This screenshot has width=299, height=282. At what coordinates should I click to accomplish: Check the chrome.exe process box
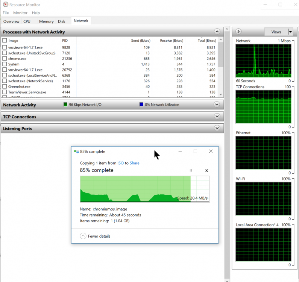pyautogui.click(x=5, y=59)
